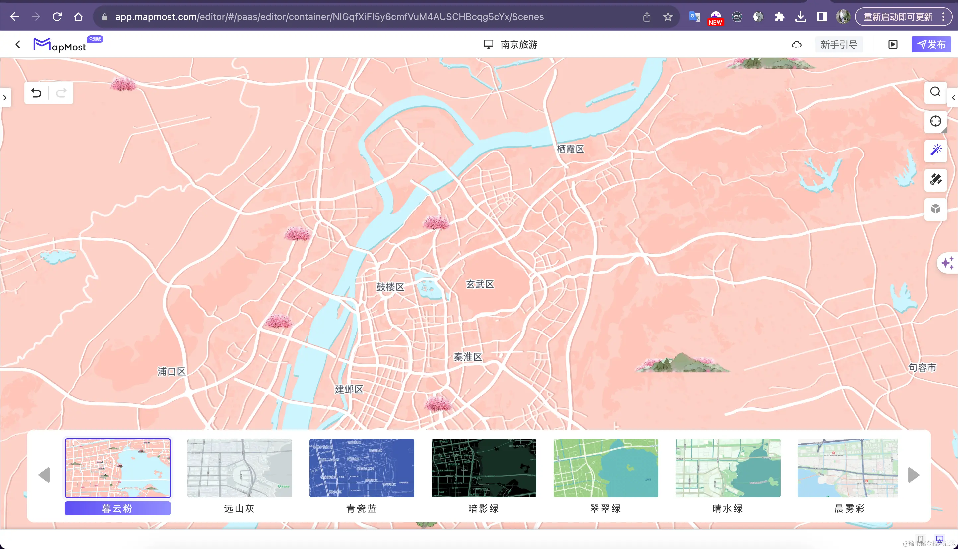This screenshot has height=549, width=958.
Task: Click the 秦淮区 district label
Action: 468,357
